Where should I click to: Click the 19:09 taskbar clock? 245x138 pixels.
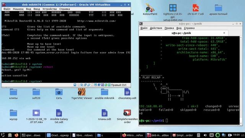coord(237,135)
